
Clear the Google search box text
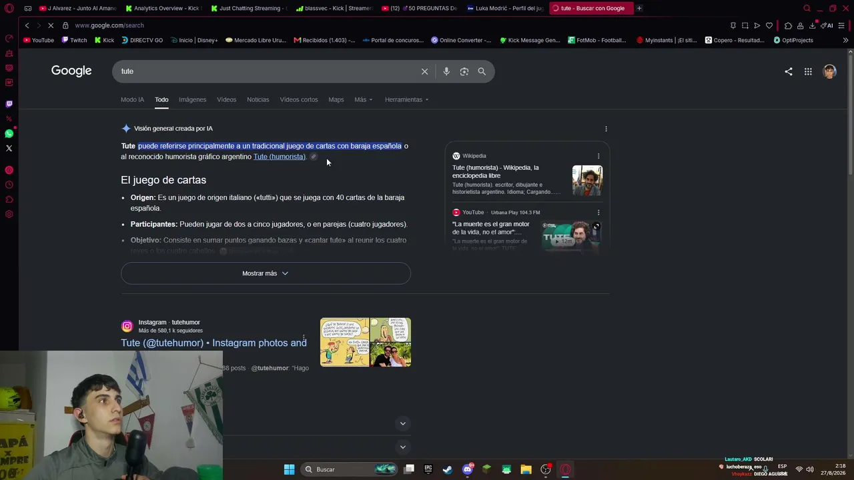click(x=424, y=71)
